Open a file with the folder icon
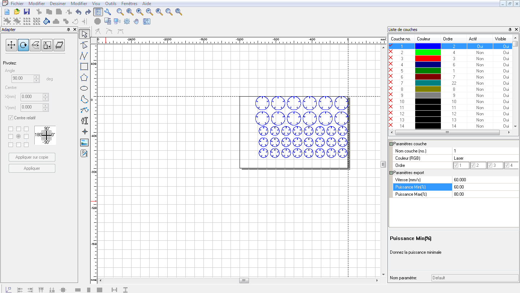 (x=17, y=12)
